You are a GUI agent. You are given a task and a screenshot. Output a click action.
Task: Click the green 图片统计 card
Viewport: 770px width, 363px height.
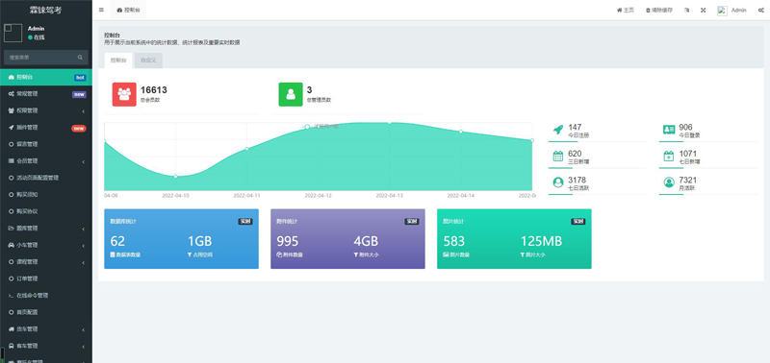tap(514, 238)
